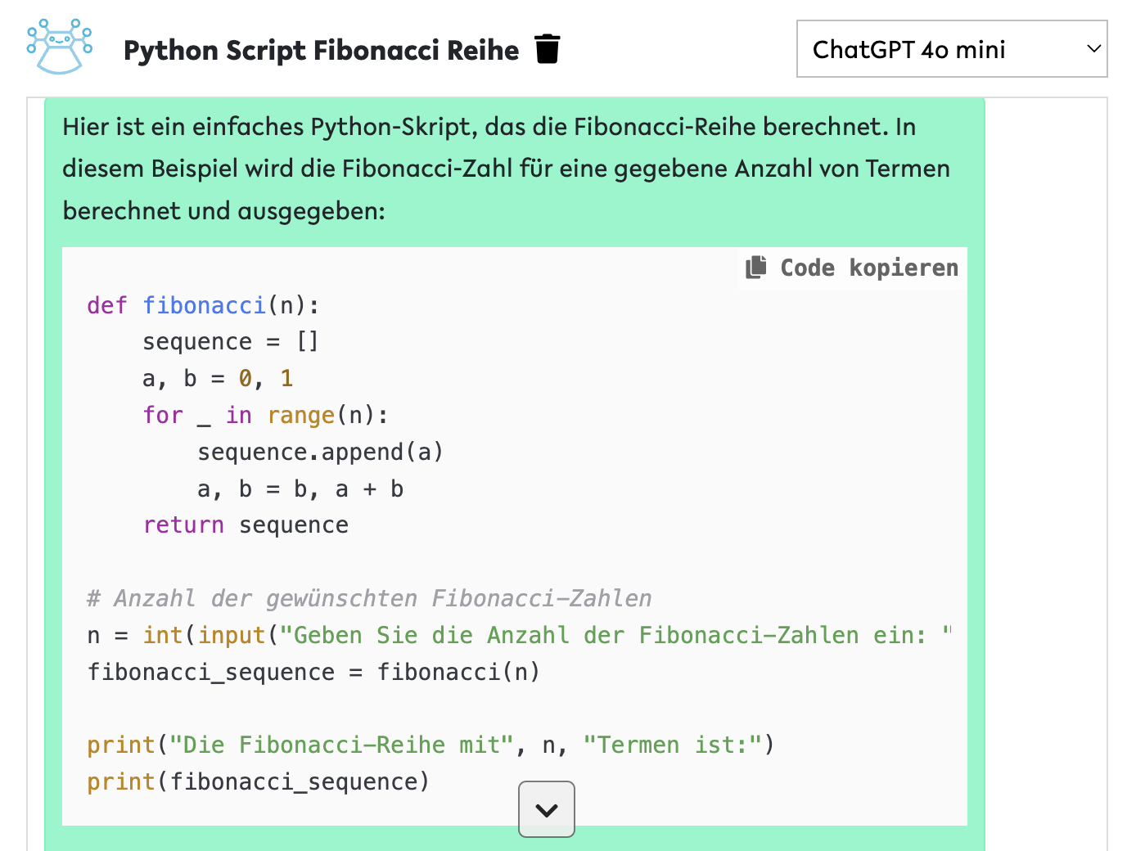Click the a, b = b, a + b line
Screen dimensions: 1136x851
[300, 489]
